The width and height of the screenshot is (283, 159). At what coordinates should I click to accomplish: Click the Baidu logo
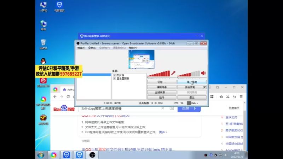64,108
